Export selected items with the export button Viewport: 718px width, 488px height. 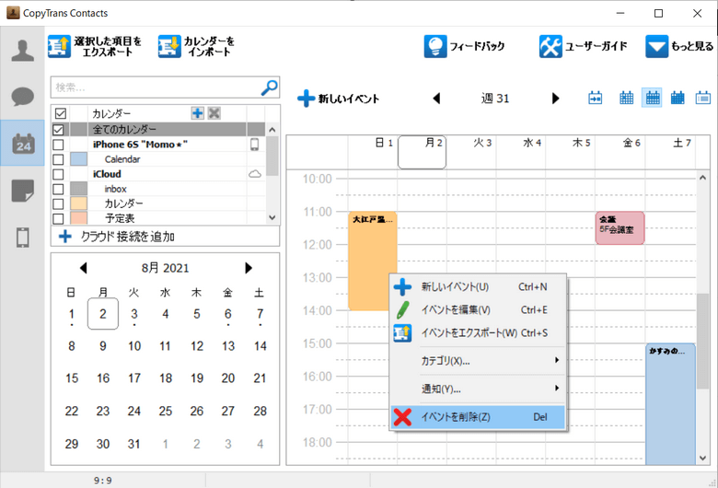click(95, 46)
